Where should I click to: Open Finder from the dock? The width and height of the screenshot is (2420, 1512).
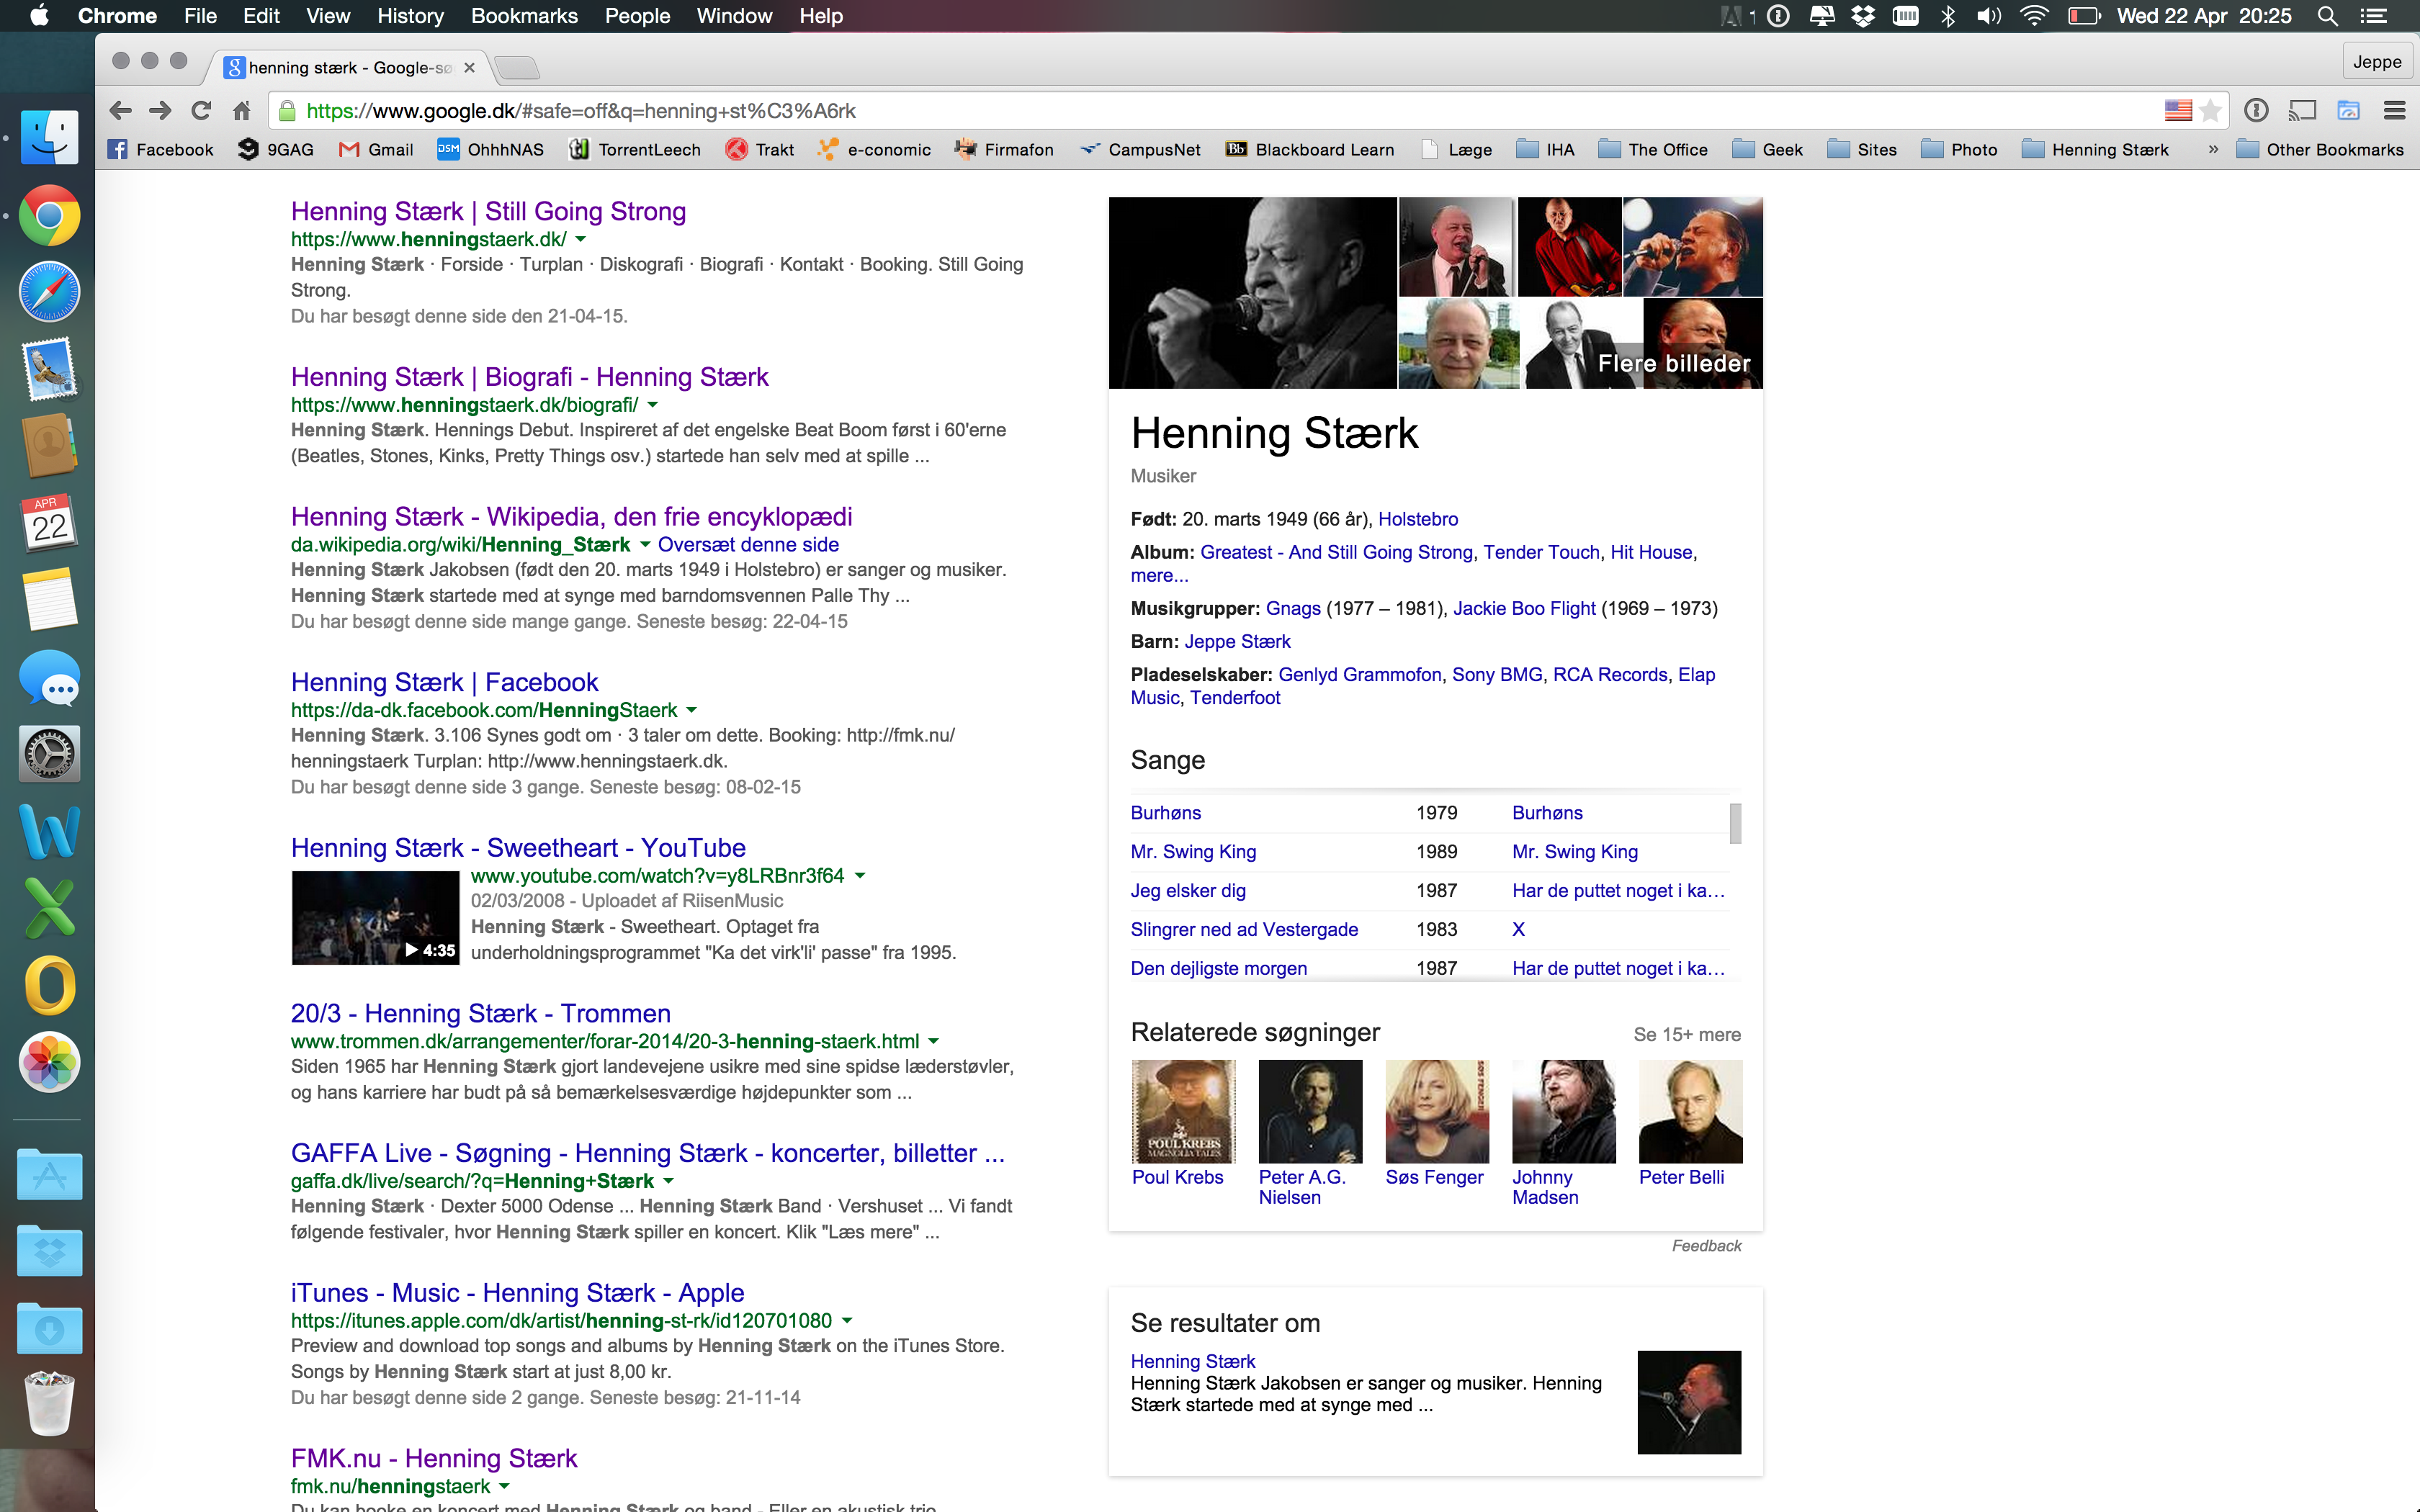(x=49, y=138)
